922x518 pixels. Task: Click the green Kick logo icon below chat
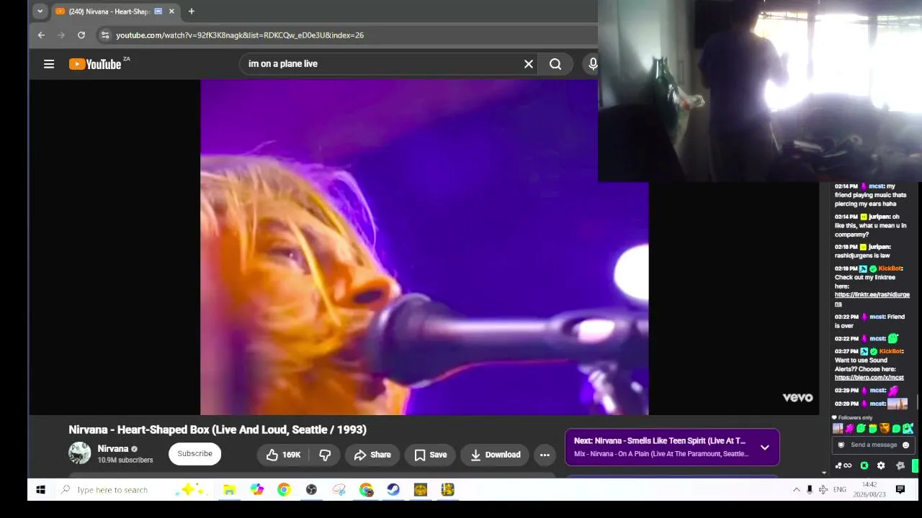(864, 465)
